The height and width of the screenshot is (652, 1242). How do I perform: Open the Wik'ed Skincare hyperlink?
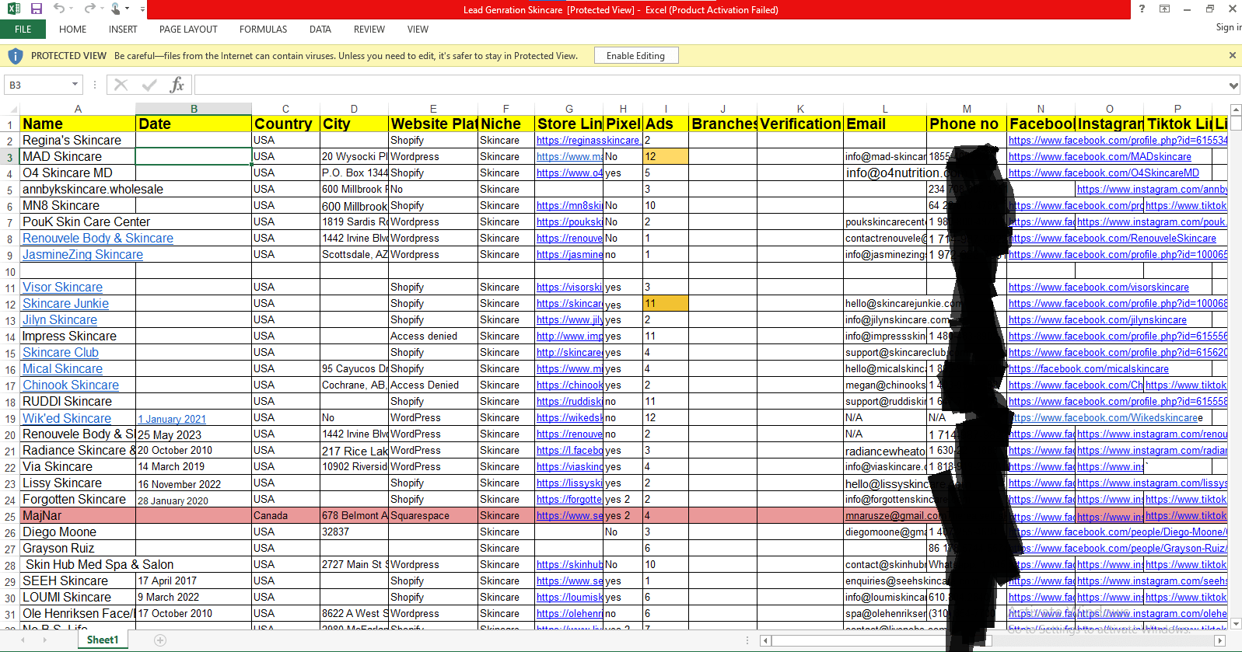coord(67,418)
